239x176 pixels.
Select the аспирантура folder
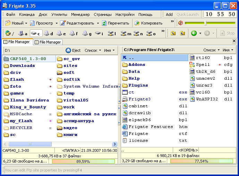pyautogui.click(x=76, y=121)
